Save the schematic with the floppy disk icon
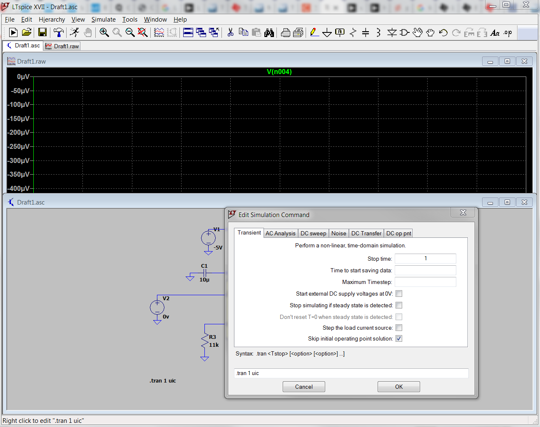The width and height of the screenshot is (540, 427). pos(42,32)
